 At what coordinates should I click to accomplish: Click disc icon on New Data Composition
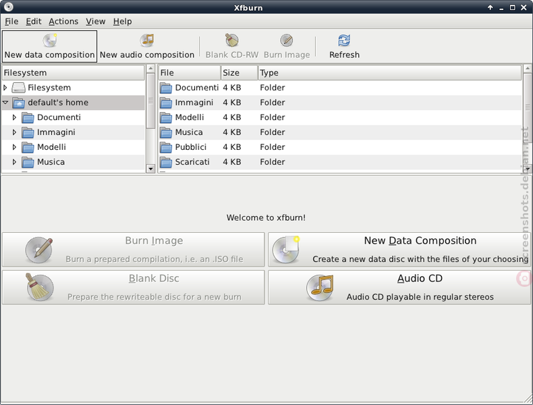point(286,250)
